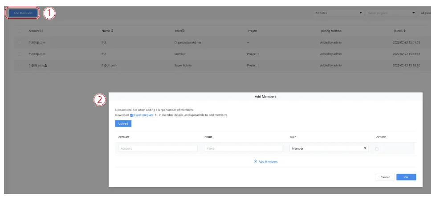The image size is (436, 197).
Task: Check the box for fh3@dji.com row
Action: [19, 42]
